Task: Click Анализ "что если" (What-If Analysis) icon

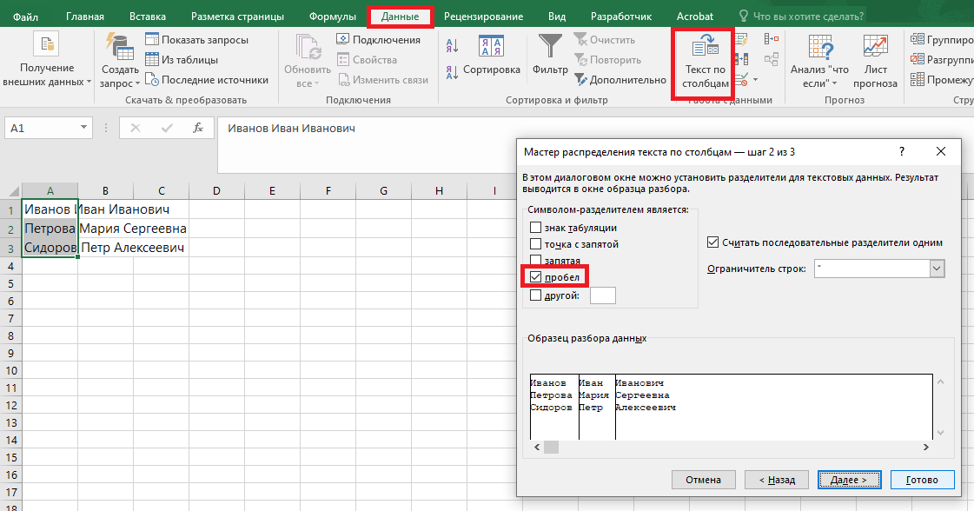Action: point(820,47)
